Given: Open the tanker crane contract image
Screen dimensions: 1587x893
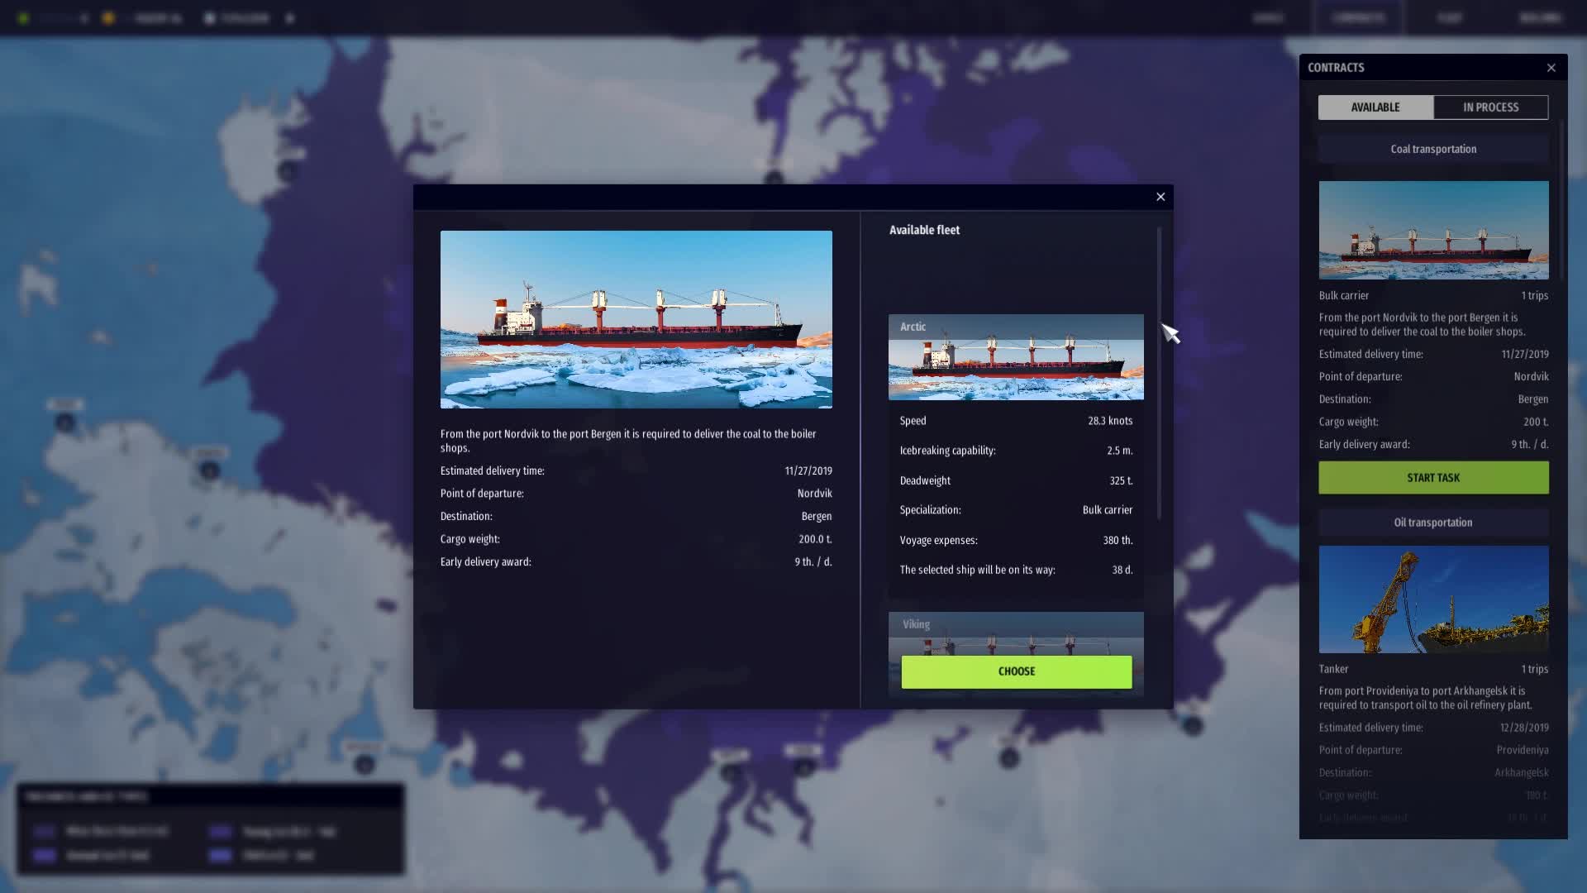Looking at the screenshot, I should coord(1433,599).
